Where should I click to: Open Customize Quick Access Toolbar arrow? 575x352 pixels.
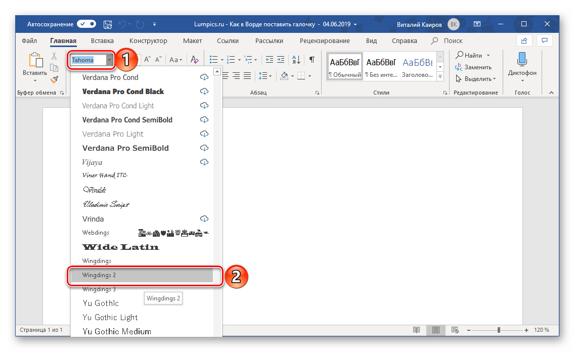(154, 25)
